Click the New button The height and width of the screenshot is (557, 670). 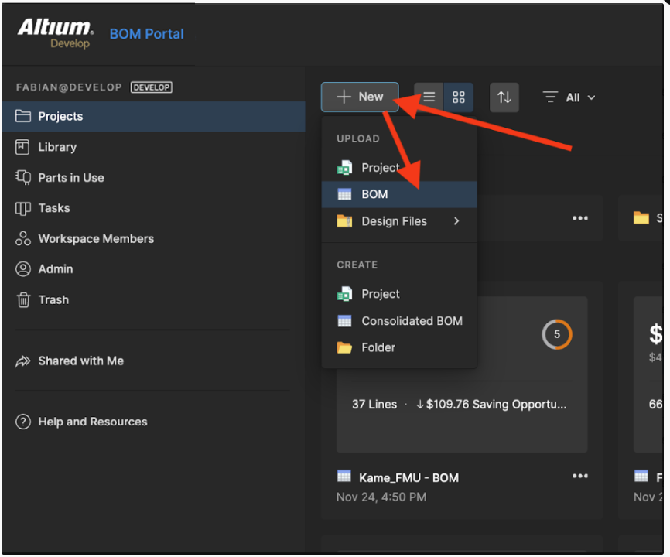click(x=360, y=97)
